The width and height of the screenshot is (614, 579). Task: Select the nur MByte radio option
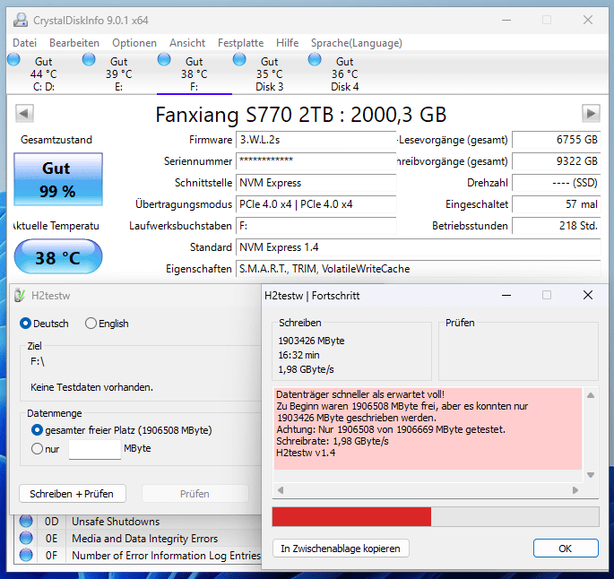[x=37, y=449]
